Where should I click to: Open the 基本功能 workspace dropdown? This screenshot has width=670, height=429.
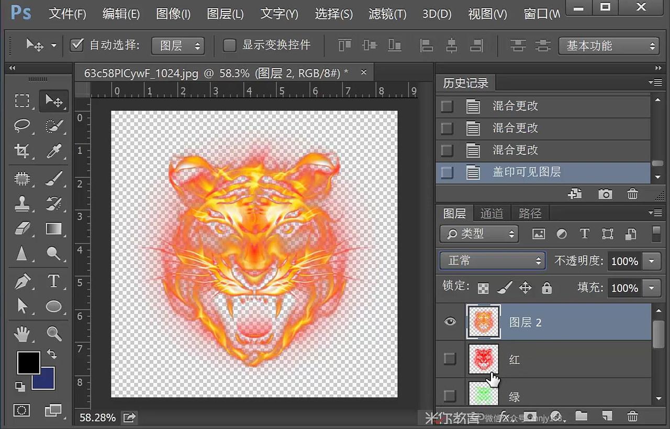point(609,46)
